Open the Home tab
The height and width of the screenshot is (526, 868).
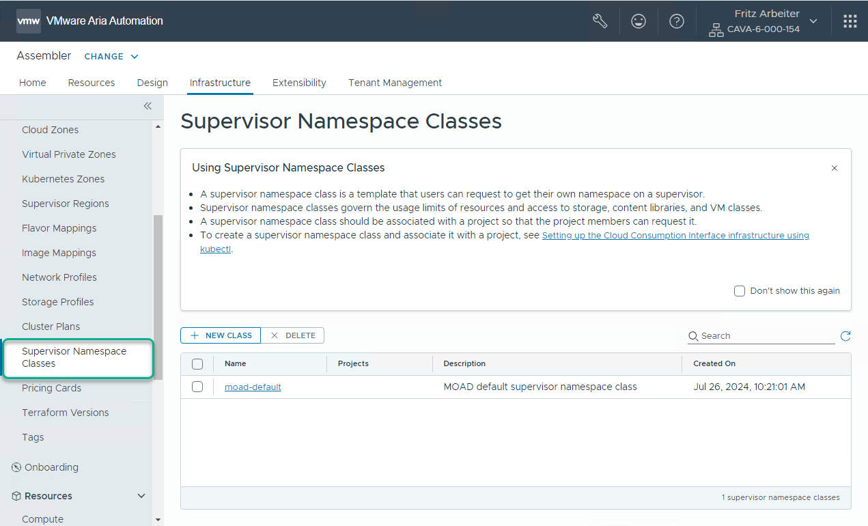coord(33,83)
